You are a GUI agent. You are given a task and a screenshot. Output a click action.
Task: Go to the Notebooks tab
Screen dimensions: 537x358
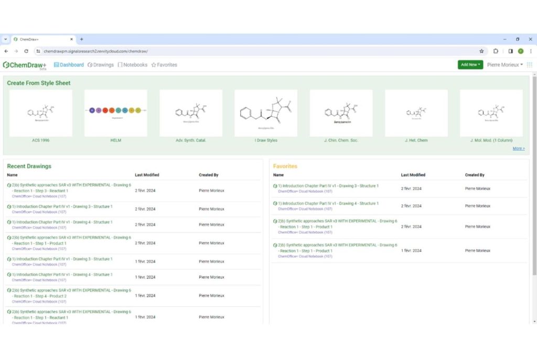point(133,65)
